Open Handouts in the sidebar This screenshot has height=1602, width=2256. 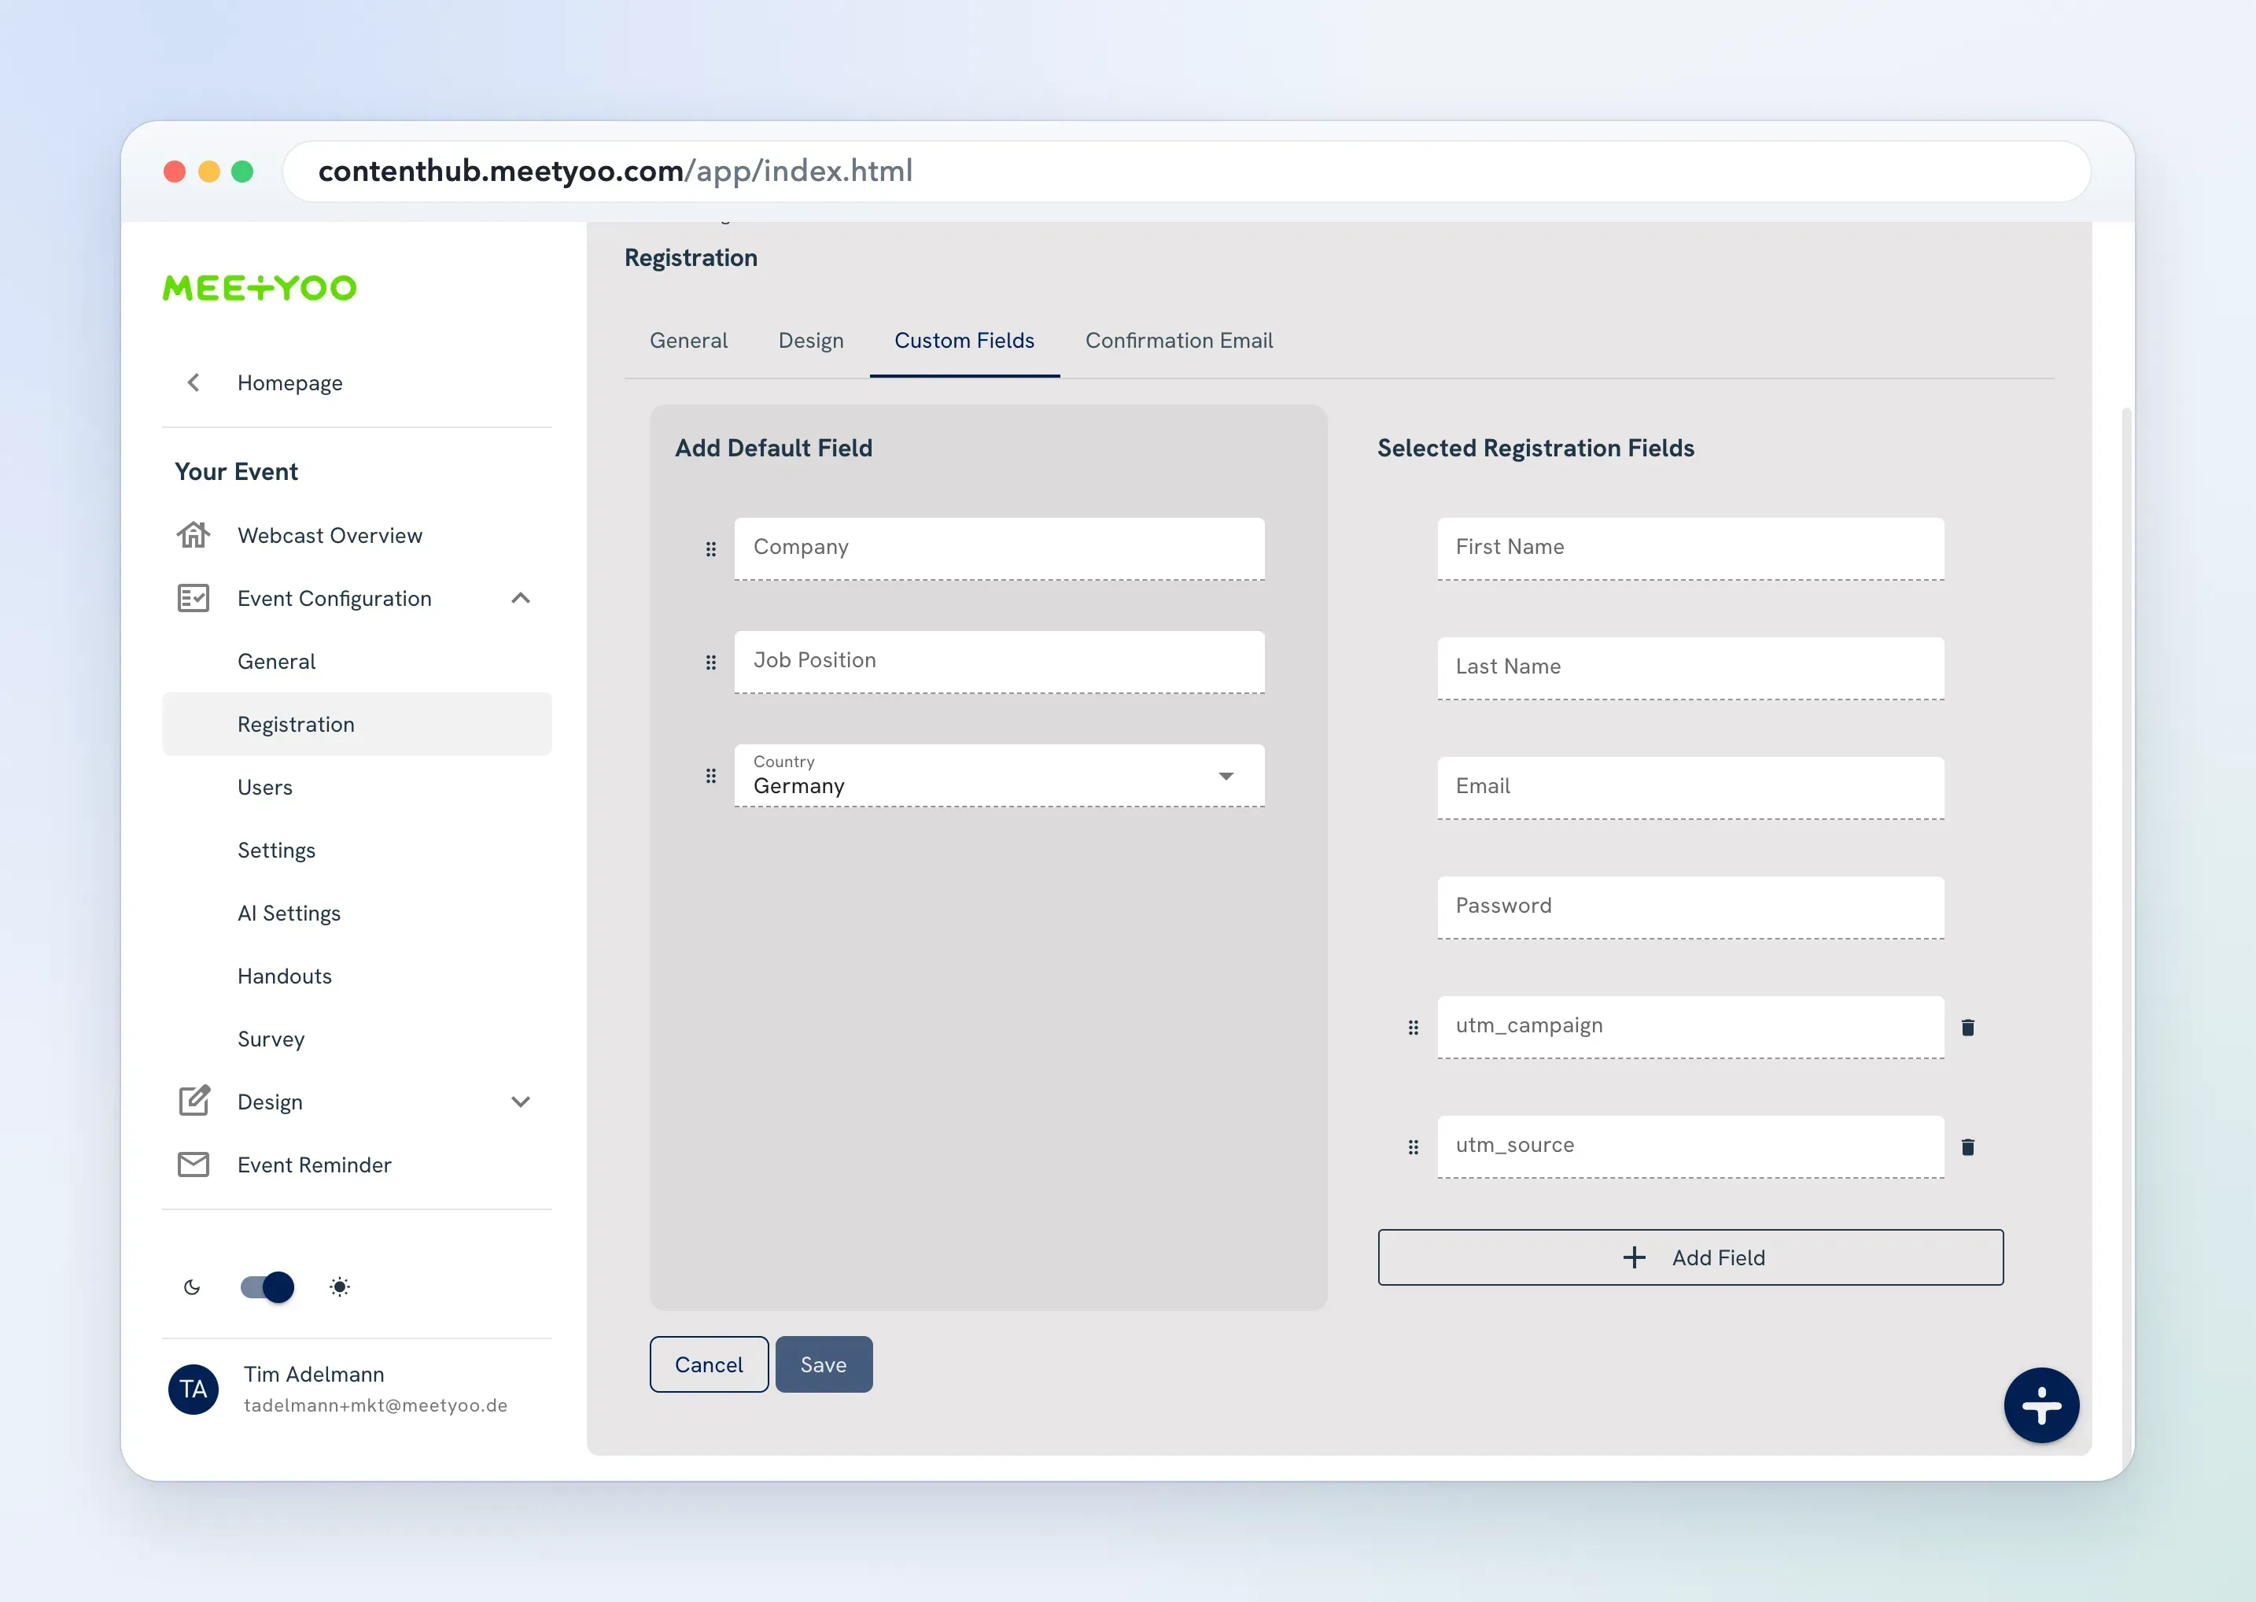pyautogui.click(x=285, y=976)
